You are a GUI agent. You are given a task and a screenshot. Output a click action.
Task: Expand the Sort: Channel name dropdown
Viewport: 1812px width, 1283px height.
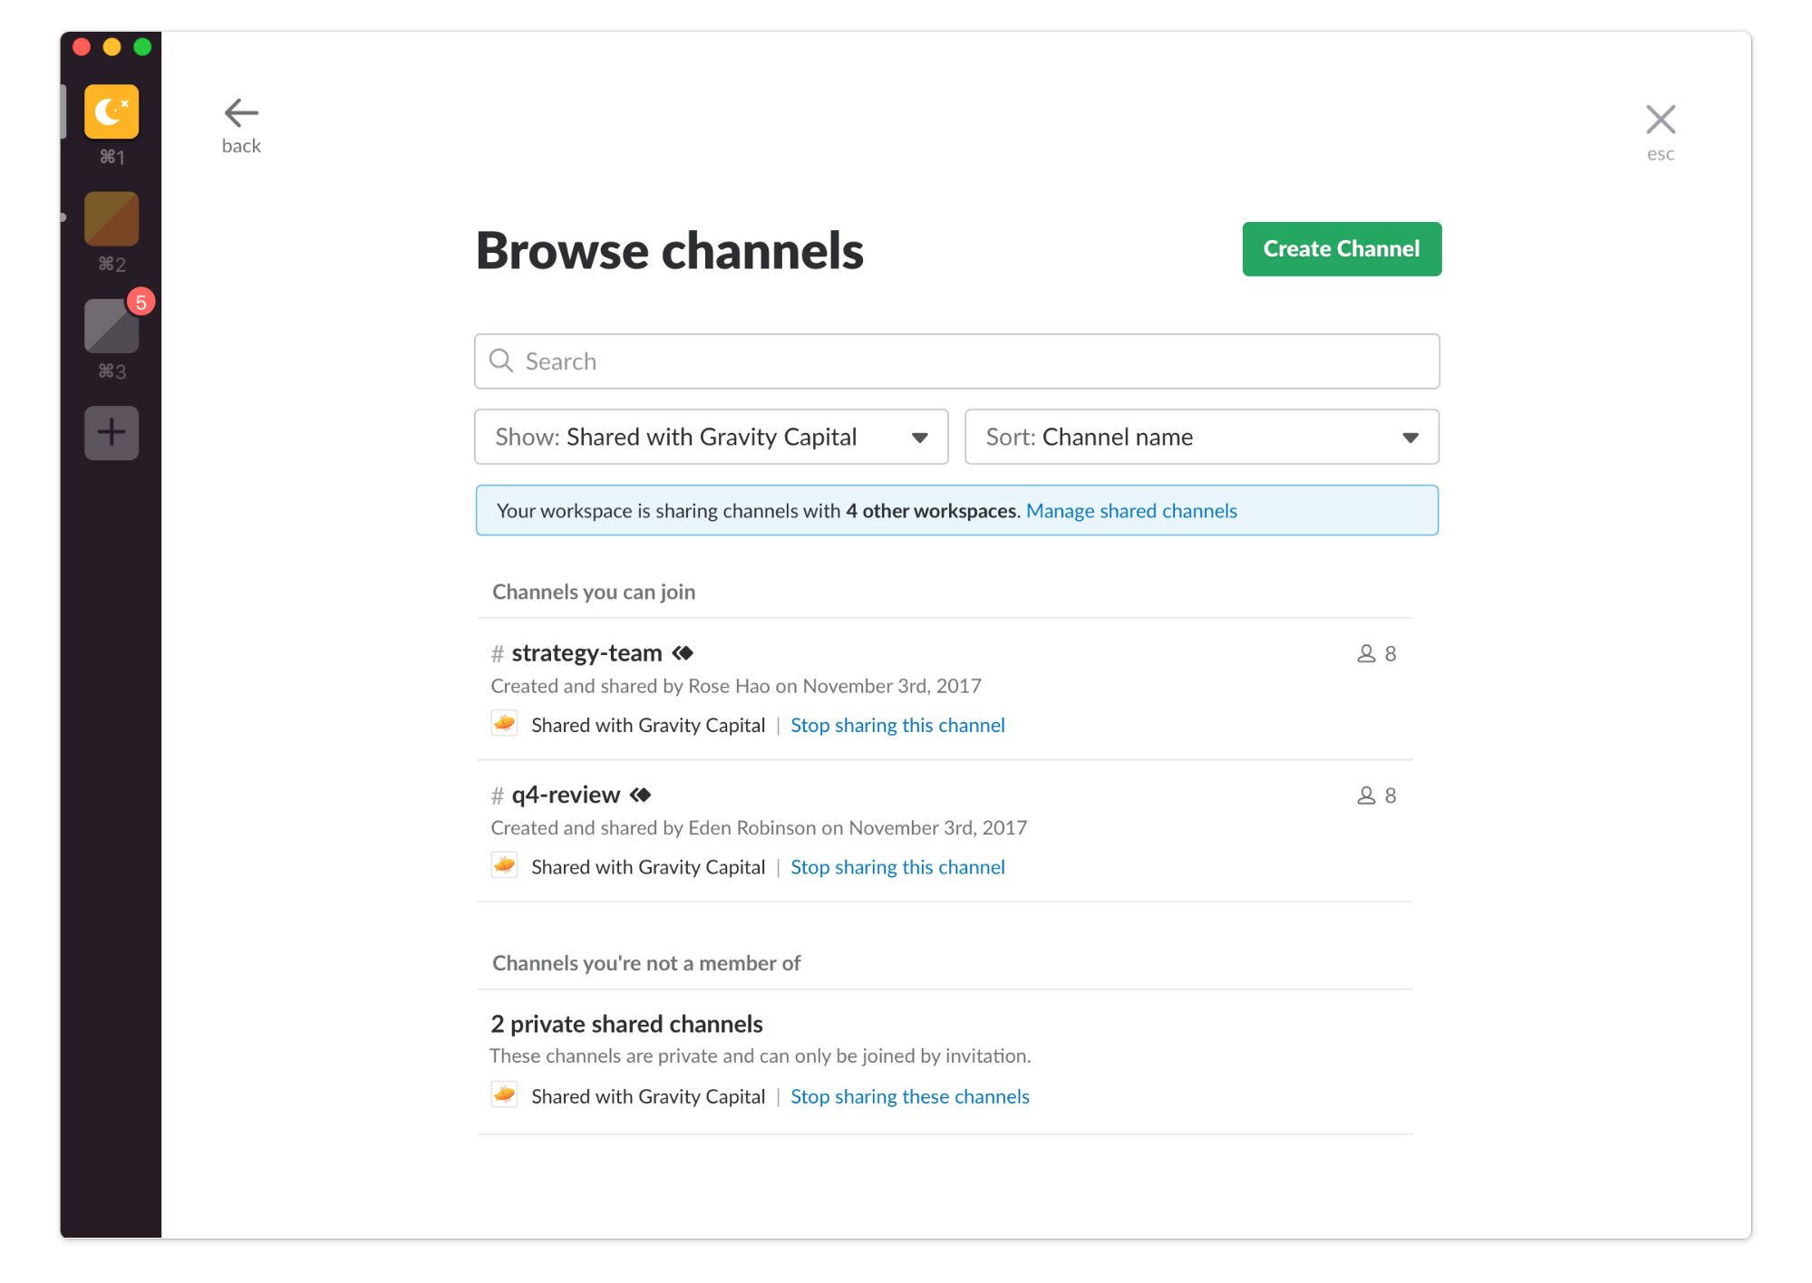coord(1201,437)
